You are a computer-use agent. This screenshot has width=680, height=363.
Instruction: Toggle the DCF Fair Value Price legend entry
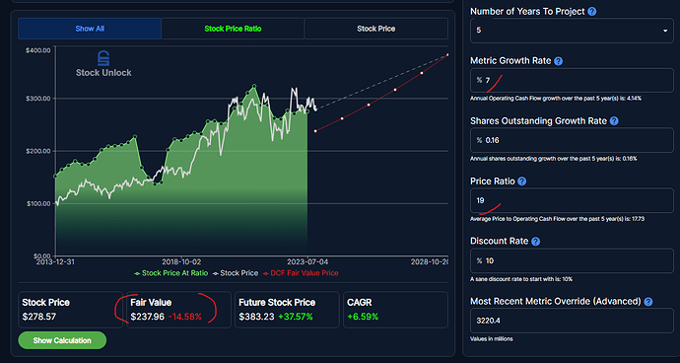(301, 273)
